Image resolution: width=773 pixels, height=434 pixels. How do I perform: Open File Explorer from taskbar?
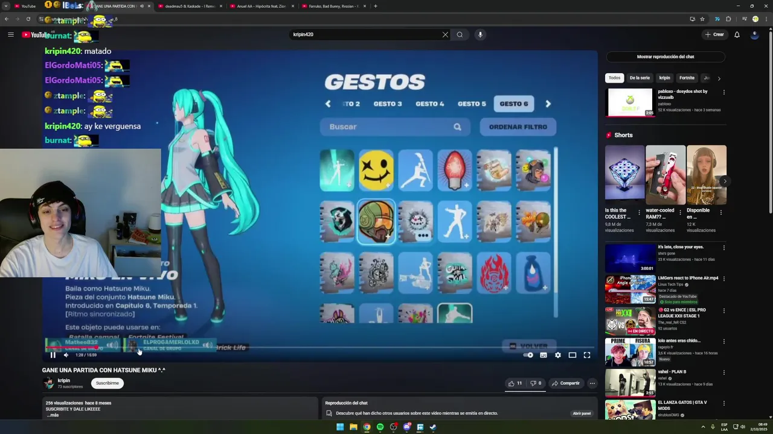click(353, 427)
